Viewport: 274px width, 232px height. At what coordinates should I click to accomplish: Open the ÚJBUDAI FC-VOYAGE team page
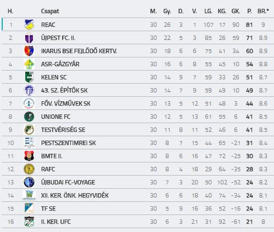68,182
